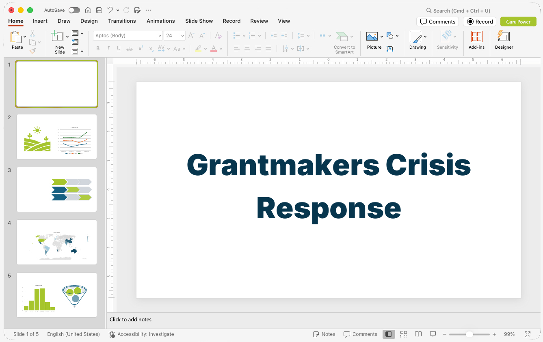Viewport: 543px width, 342px height.
Task: Click the Decrease Font Size icon
Action: pyautogui.click(x=202, y=36)
